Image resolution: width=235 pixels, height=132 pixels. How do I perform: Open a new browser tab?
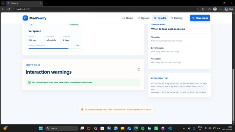click(46, 3)
